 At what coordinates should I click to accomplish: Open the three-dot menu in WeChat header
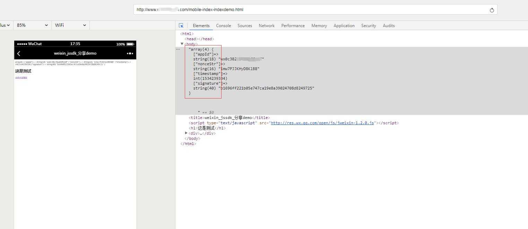[x=130, y=53]
